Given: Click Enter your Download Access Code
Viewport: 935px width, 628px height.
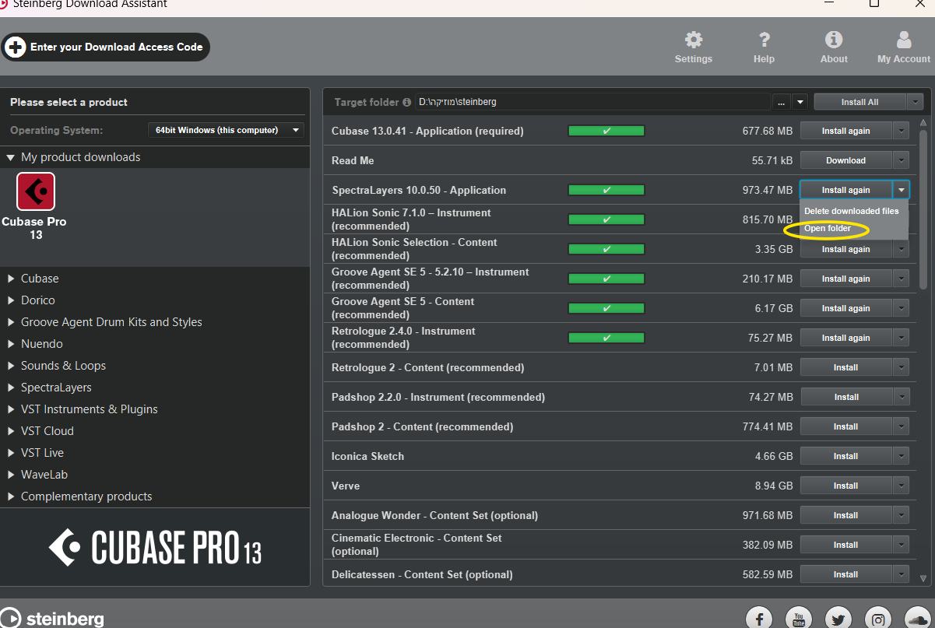Looking at the screenshot, I should [x=106, y=47].
